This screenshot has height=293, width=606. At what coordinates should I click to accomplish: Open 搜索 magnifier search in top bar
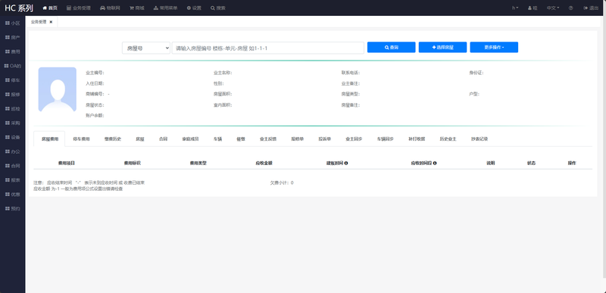(218, 8)
